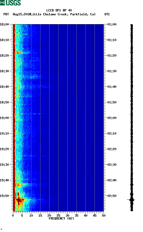Click the 30 Hz frequency tick label
The height and width of the screenshot is (232, 143).
67,216
